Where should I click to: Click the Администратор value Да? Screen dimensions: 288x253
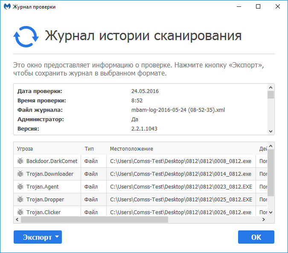click(135, 119)
